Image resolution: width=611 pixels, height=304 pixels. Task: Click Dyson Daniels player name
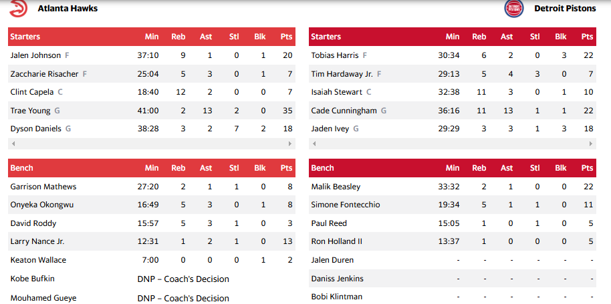(x=35, y=129)
